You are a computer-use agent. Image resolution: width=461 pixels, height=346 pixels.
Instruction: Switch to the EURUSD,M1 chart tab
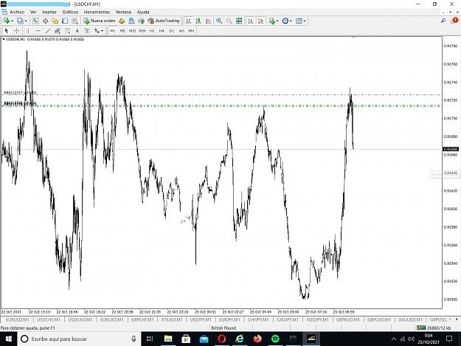(18, 319)
